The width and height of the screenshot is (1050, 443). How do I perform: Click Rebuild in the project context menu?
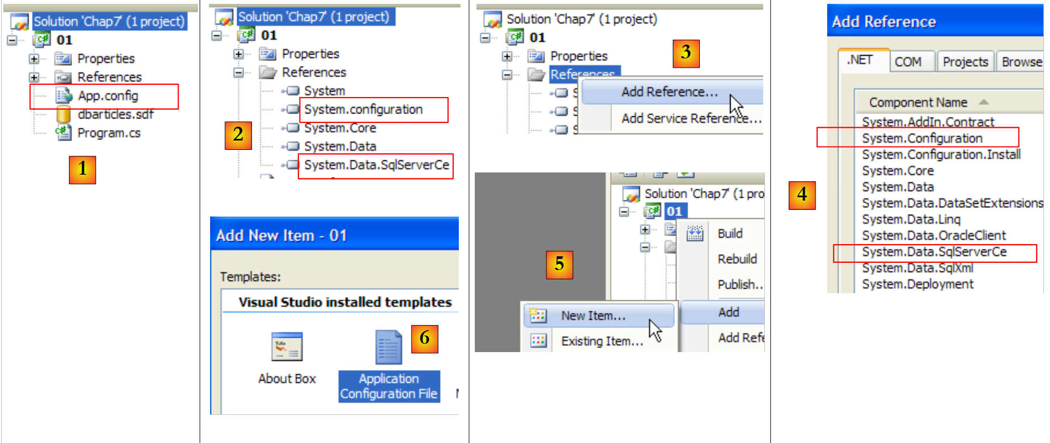pyautogui.click(x=737, y=259)
